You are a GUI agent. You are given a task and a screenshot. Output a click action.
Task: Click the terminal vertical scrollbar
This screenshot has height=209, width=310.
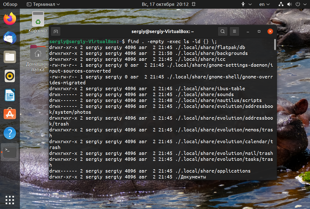(x=275, y=45)
